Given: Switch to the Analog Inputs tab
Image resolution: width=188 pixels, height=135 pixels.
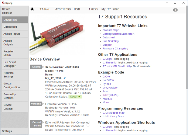Looking at the screenshot, I should tap(15, 34).
